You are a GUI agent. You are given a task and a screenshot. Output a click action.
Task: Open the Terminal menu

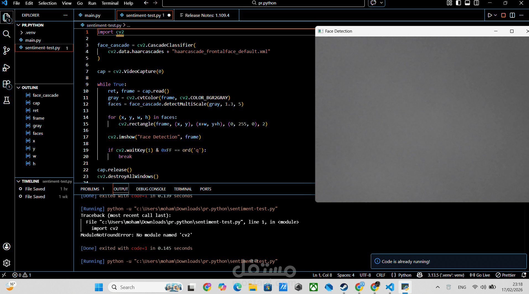click(110, 3)
